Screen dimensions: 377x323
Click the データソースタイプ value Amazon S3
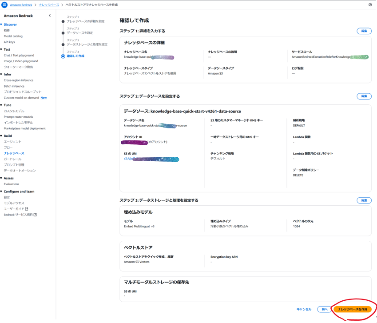coord(215,74)
